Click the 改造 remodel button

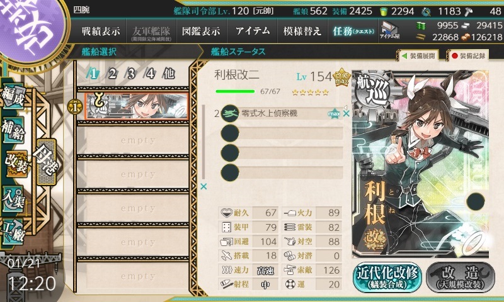[461, 277]
